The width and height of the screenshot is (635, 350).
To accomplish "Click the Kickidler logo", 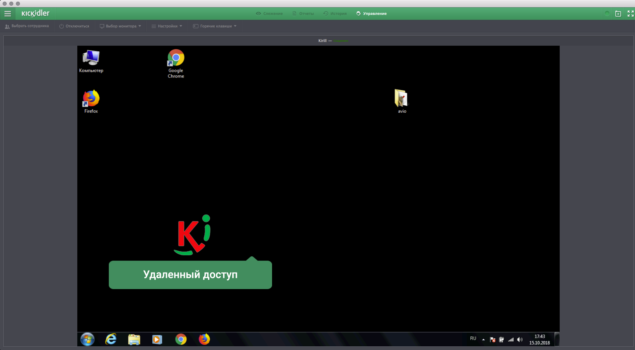I will [x=35, y=13].
